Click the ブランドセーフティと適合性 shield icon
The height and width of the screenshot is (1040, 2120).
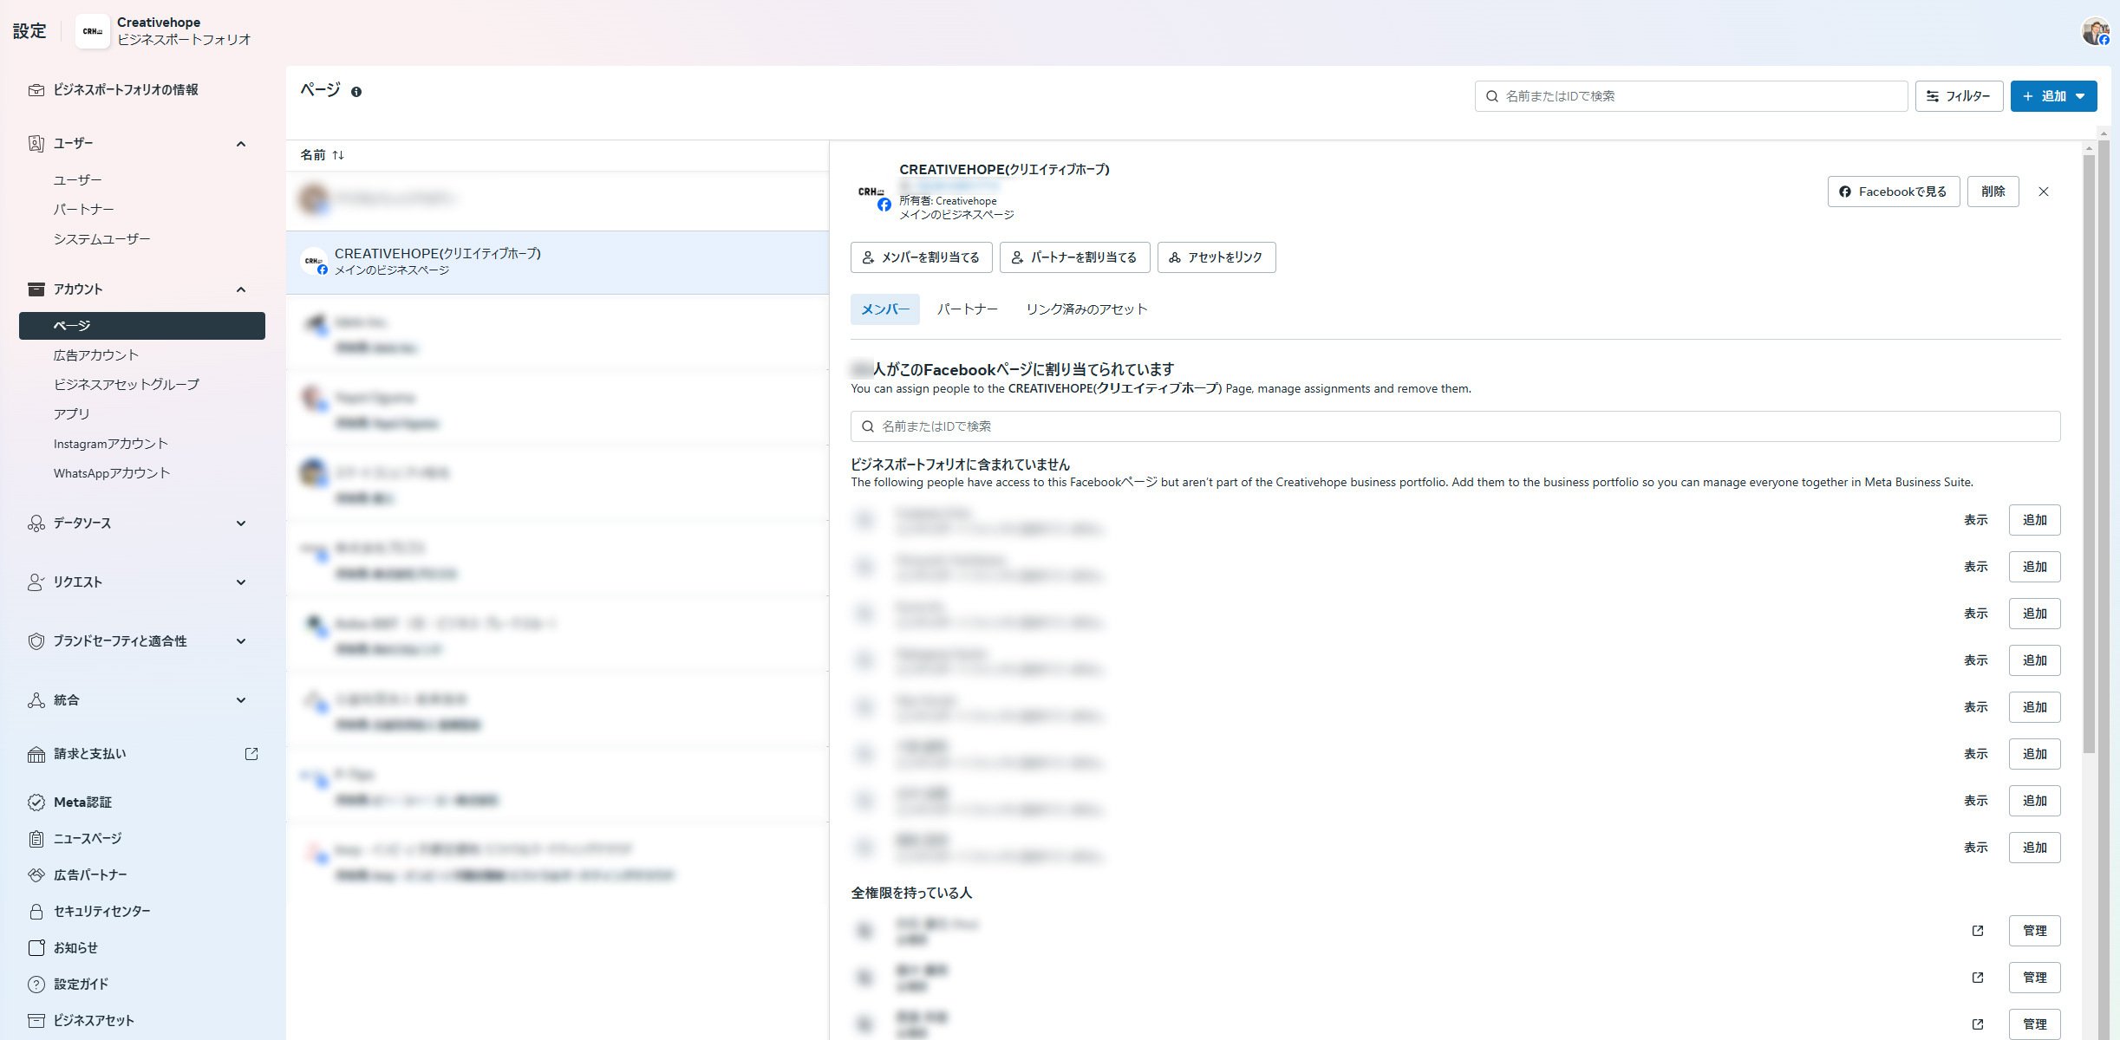click(x=36, y=641)
